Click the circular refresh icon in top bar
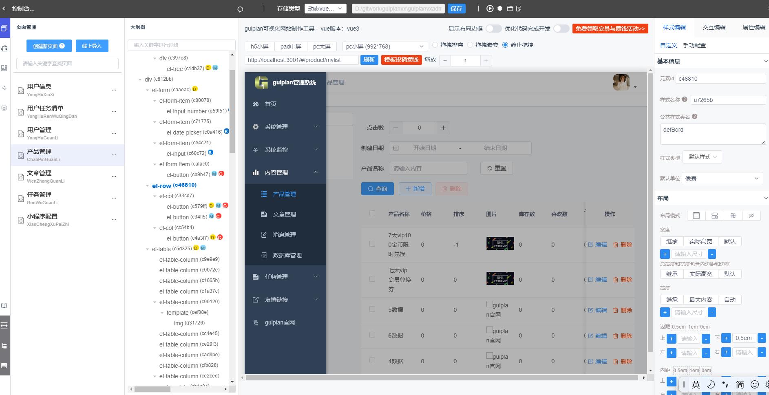The width and height of the screenshot is (769, 395). pyautogui.click(x=240, y=9)
